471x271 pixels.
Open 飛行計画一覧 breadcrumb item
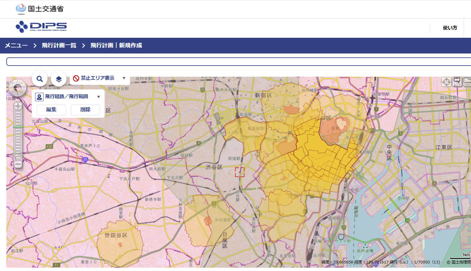tap(59, 45)
